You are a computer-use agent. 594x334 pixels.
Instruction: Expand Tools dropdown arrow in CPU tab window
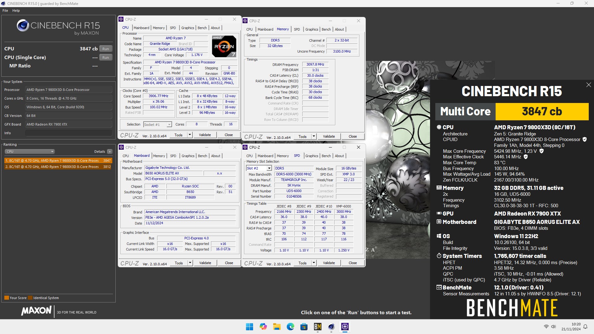(x=190, y=135)
